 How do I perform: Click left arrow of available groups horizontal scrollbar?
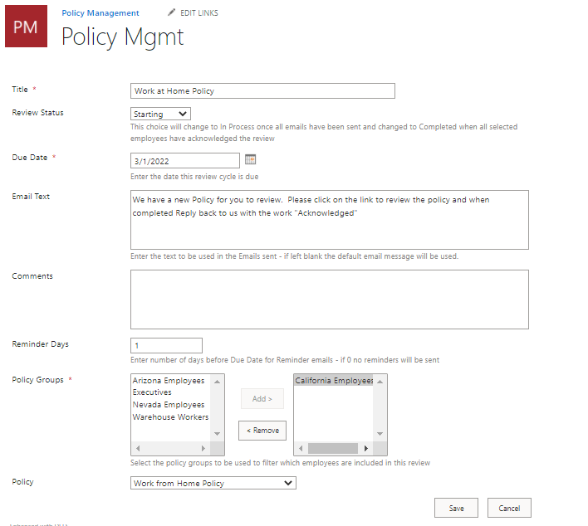pos(138,448)
